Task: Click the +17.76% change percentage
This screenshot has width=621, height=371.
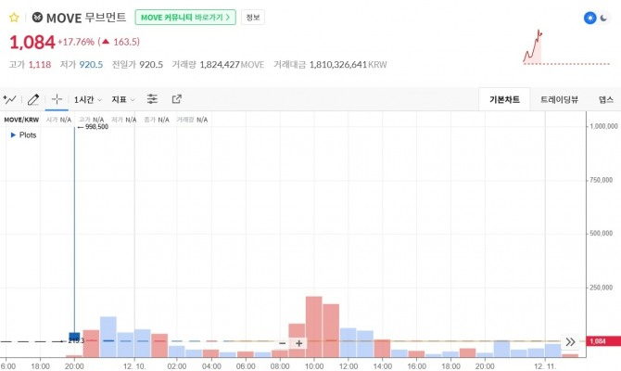Action: (76, 42)
